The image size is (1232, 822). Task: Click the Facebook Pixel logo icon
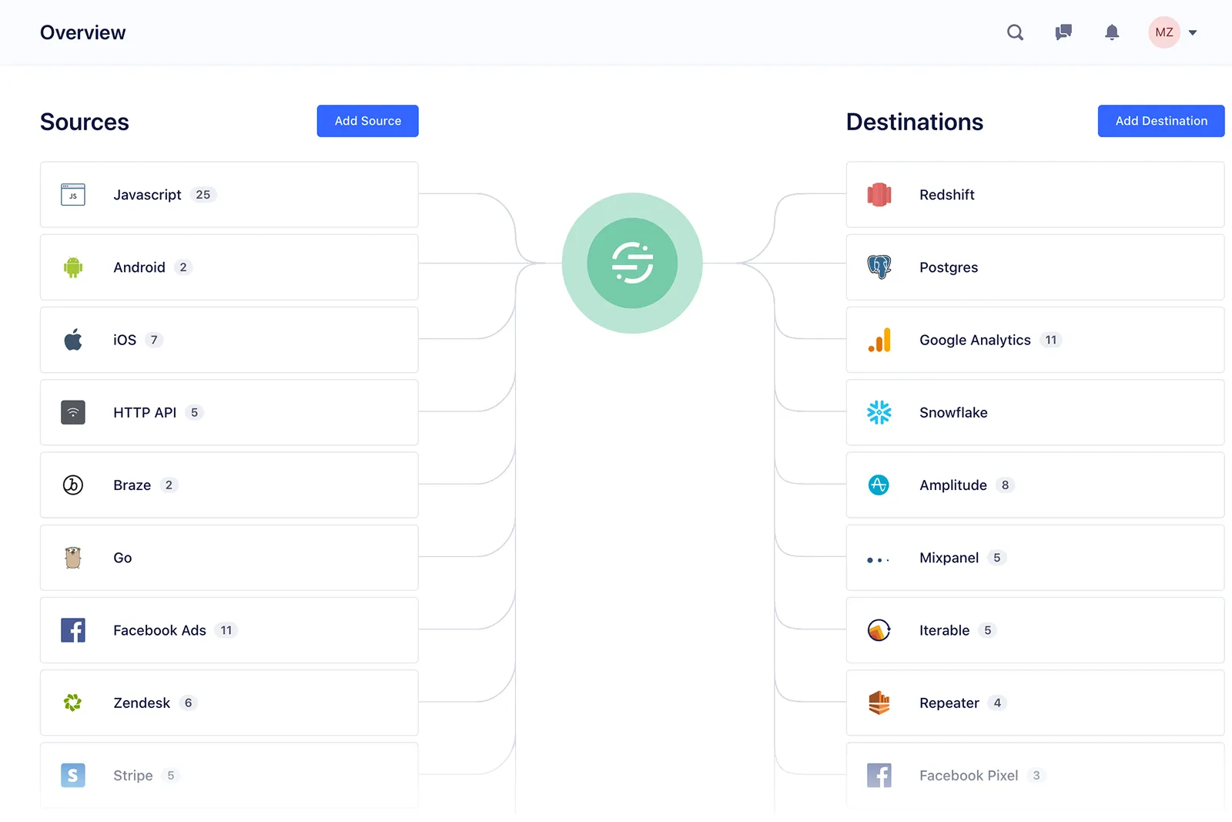[879, 775]
